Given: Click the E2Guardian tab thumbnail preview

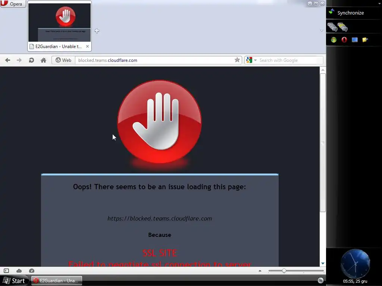Looking at the screenshot, I should [59, 23].
